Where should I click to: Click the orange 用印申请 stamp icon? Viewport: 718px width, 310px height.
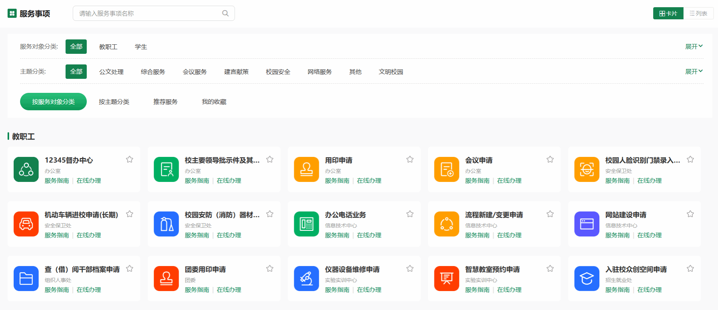[306, 169]
